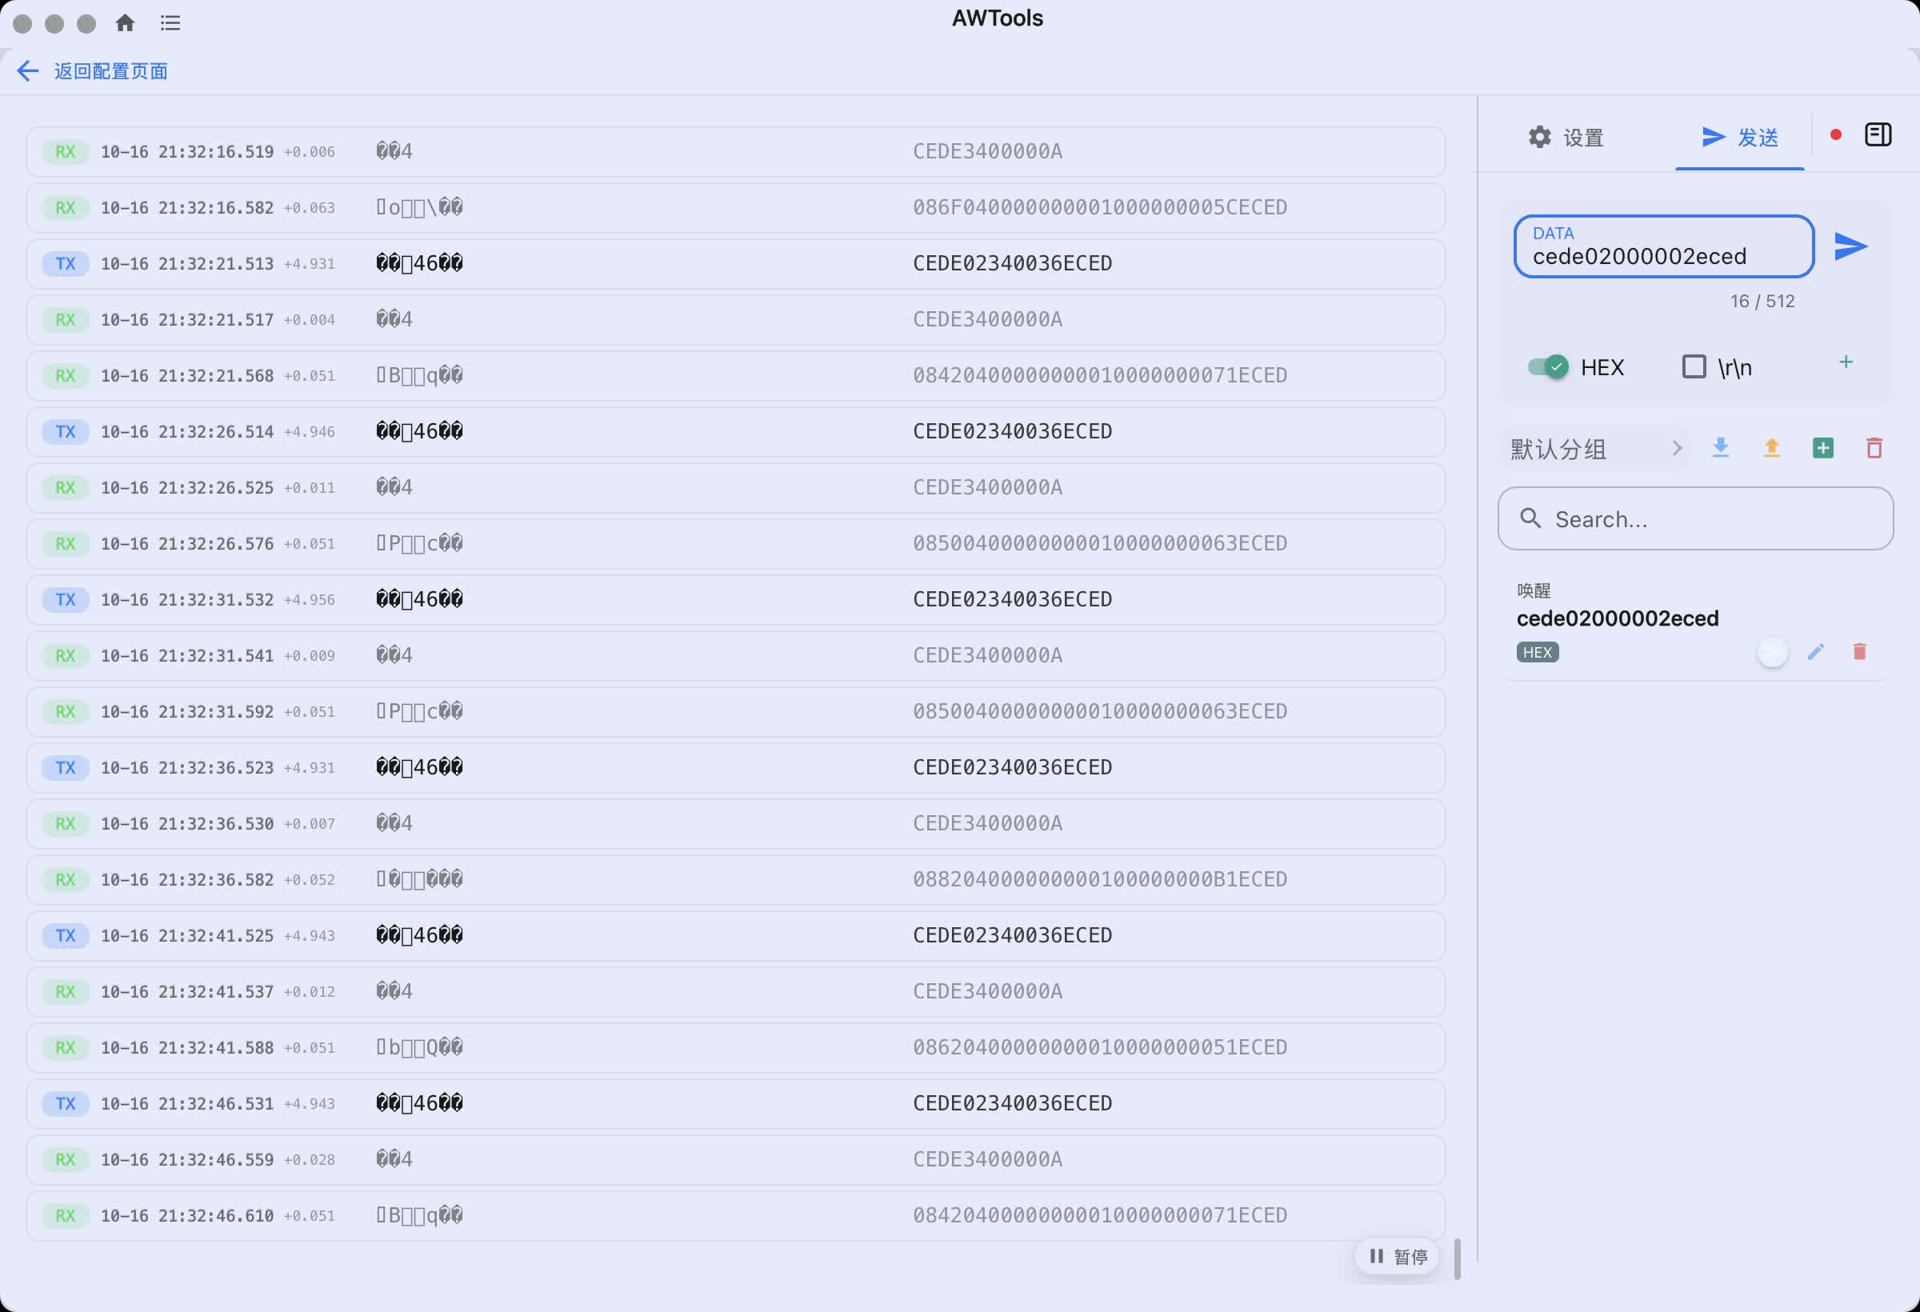Viewport: 1920px width, 1312px height.
Task: Click the 唤醒 command label
Action: [1534, 590]
